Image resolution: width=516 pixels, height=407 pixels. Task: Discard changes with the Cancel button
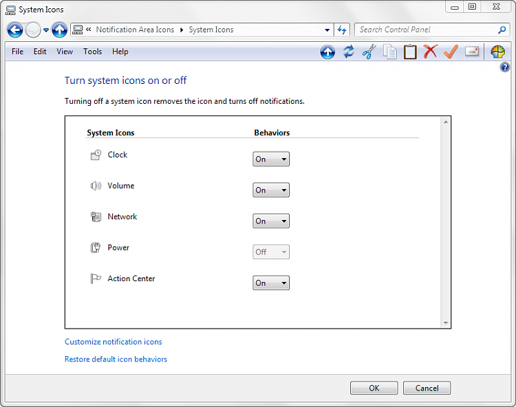(427, 388)
